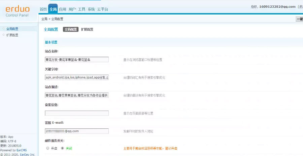Open the 云平台 navigation tab

coord(103,9)
